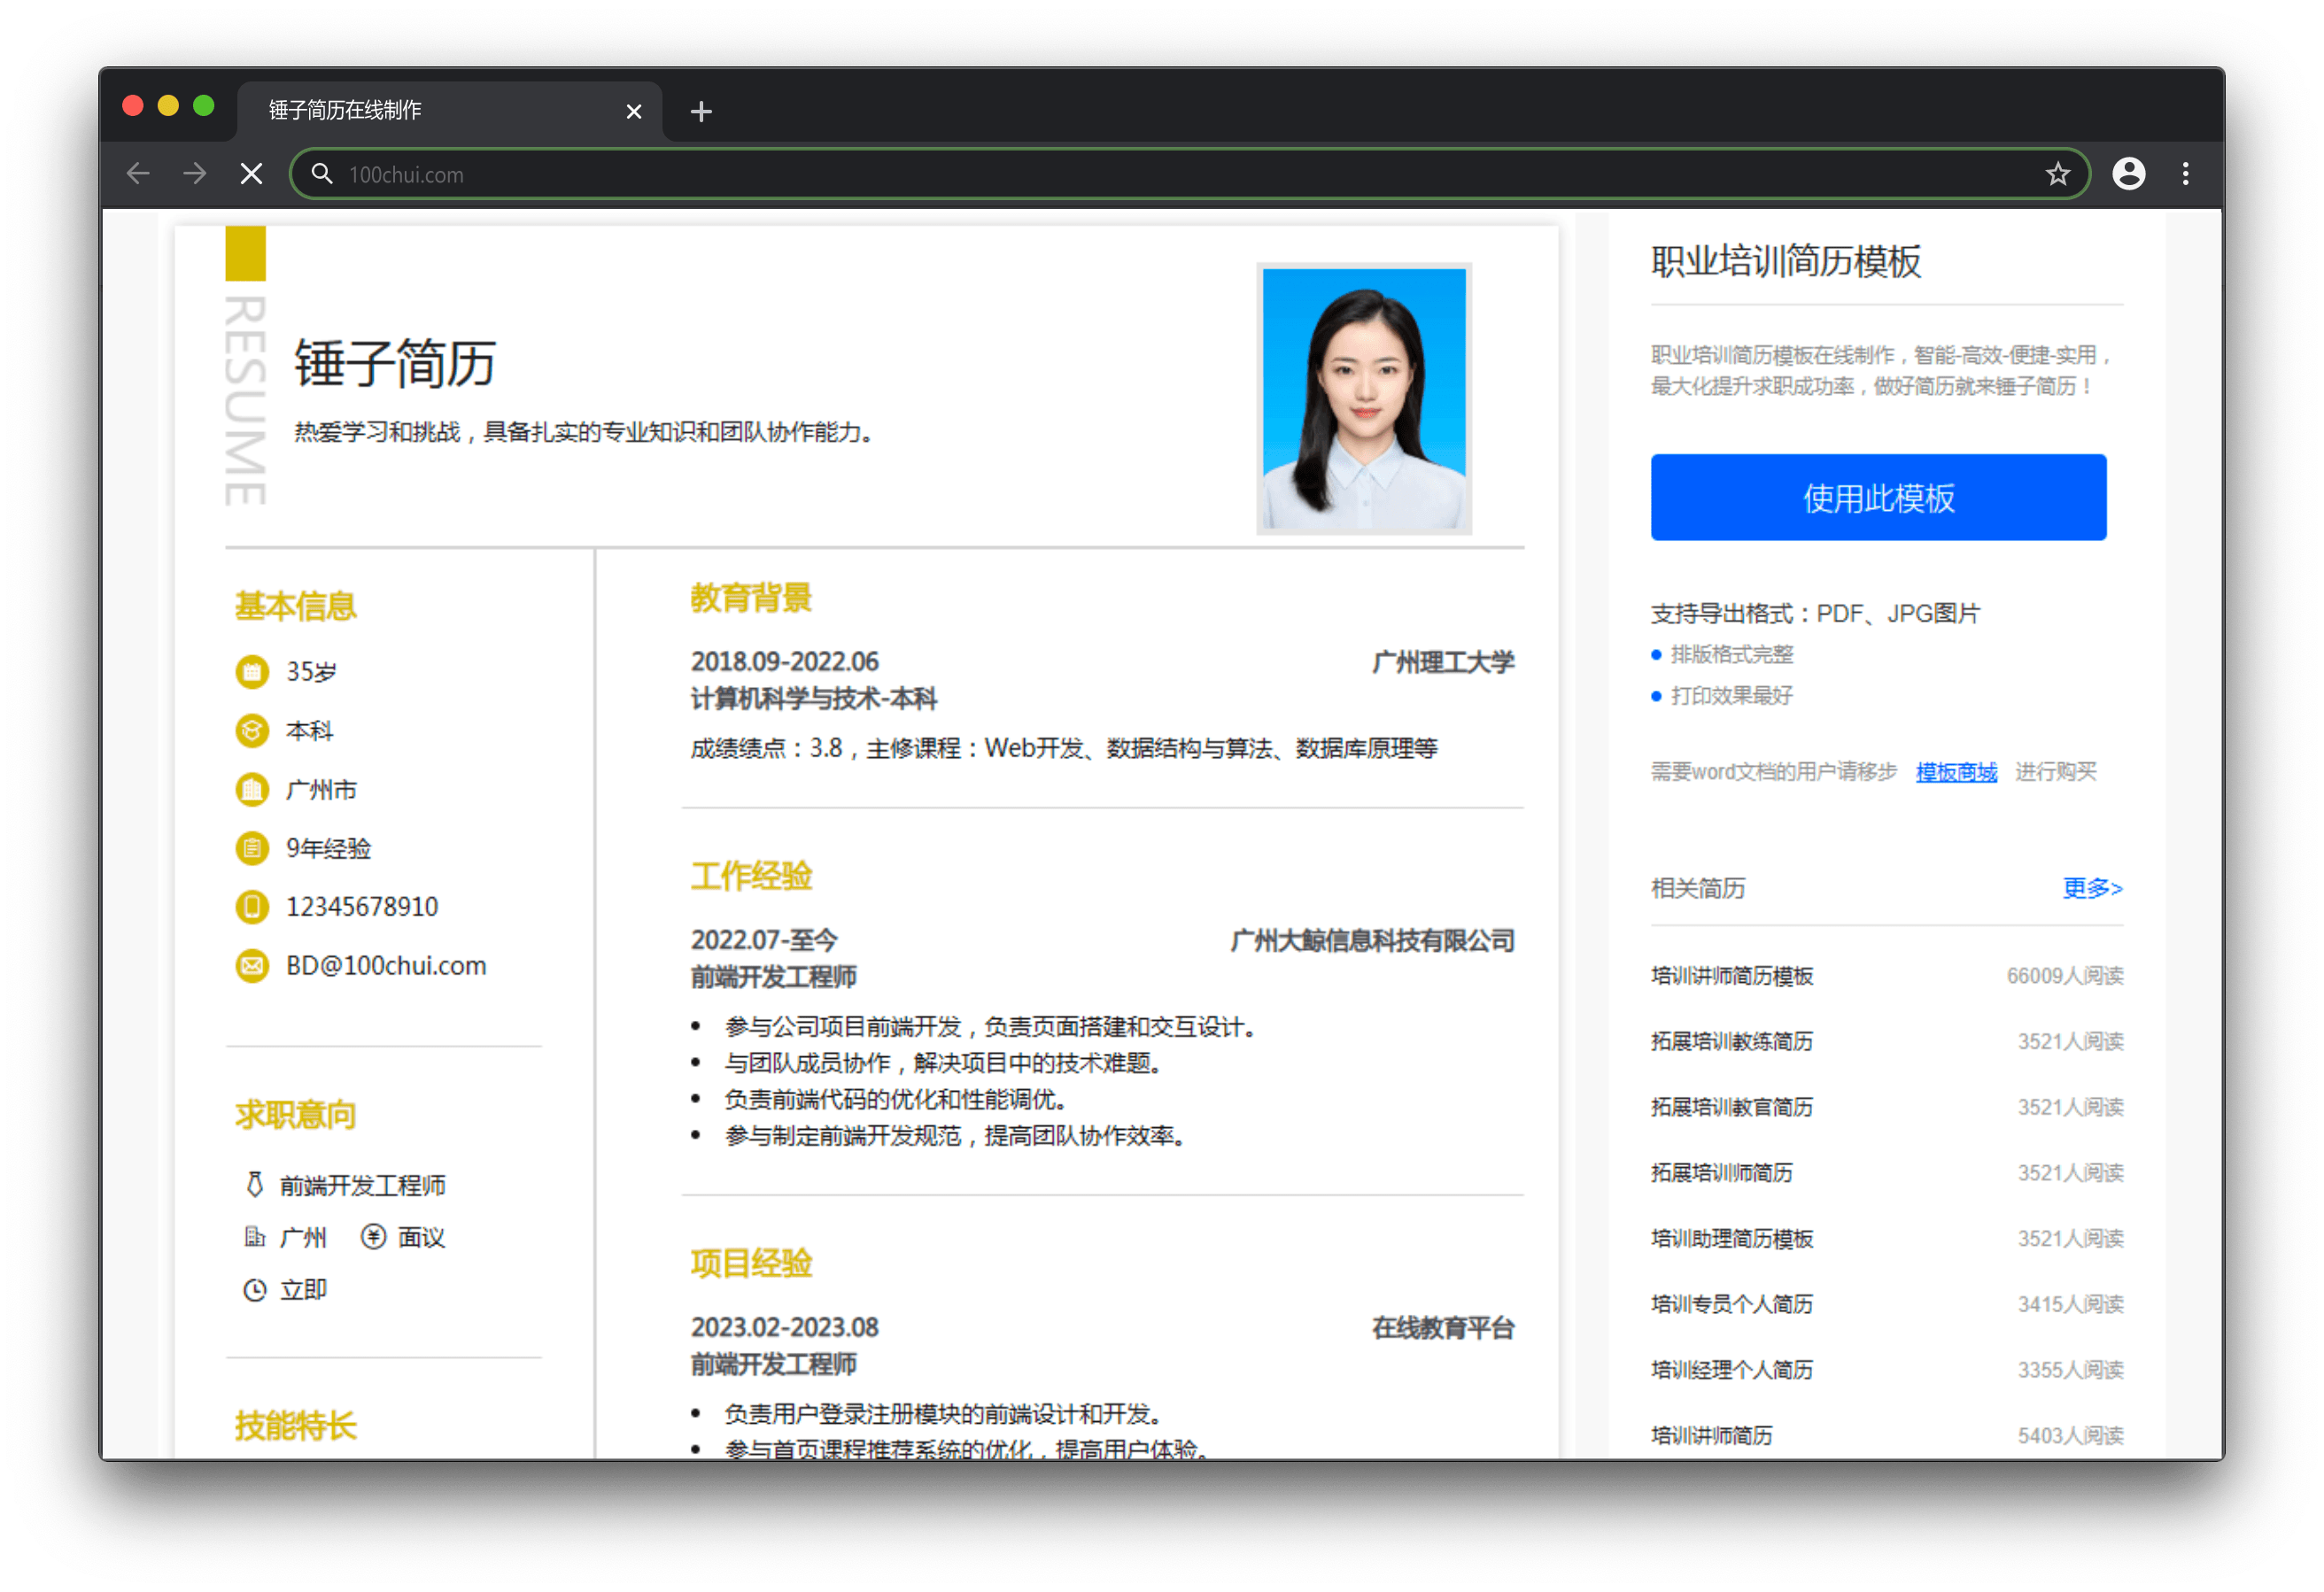Close the 锤子简历在线制作 tab
Image resolution: width=2324 pixels, height=1592 pixels.
tap(633, 111)
